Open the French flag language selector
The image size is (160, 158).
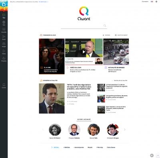click(152, 2)
